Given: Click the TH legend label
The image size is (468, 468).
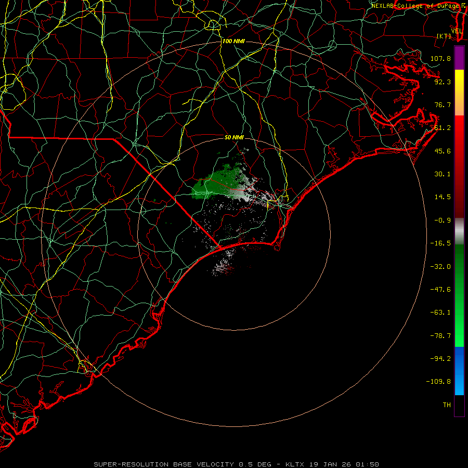Looking at the screenshot, I should coord(447,405).
